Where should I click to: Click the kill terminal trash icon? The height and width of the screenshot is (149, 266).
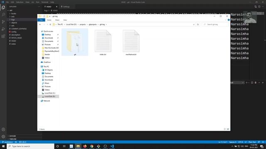256,83
